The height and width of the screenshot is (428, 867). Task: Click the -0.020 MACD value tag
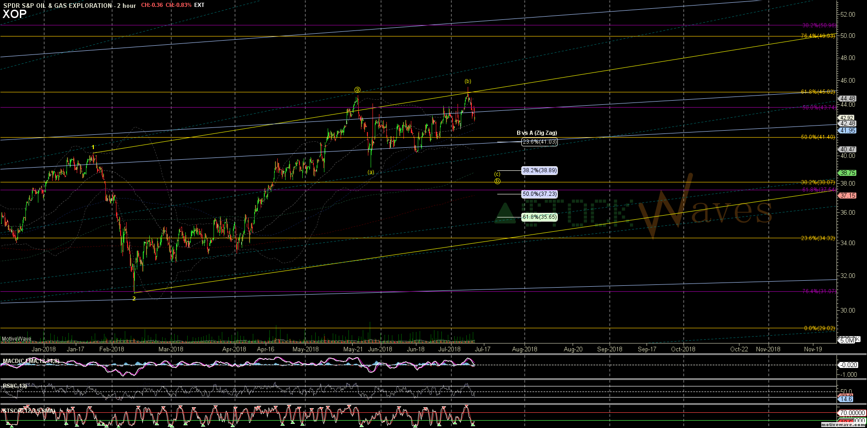(849, 365)
